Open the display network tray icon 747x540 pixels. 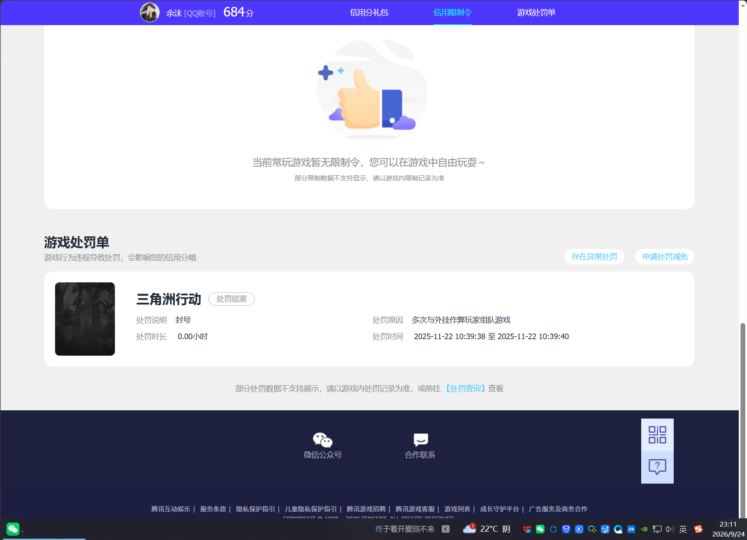coord(657,529)
